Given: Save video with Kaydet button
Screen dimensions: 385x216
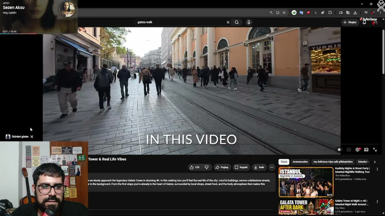Looking at the screenshot, I should 241,167.
